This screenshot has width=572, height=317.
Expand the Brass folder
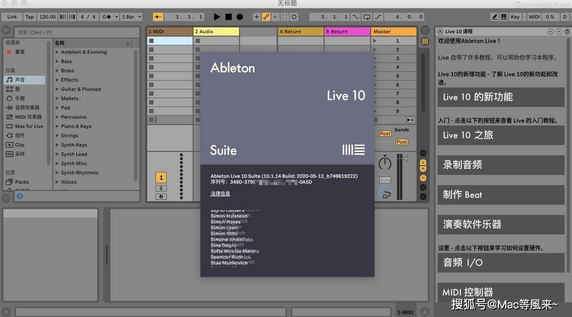click(x=57, y=70)
